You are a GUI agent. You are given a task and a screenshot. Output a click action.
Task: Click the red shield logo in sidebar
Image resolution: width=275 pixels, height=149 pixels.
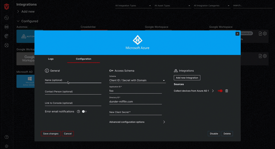coord(6,7)
